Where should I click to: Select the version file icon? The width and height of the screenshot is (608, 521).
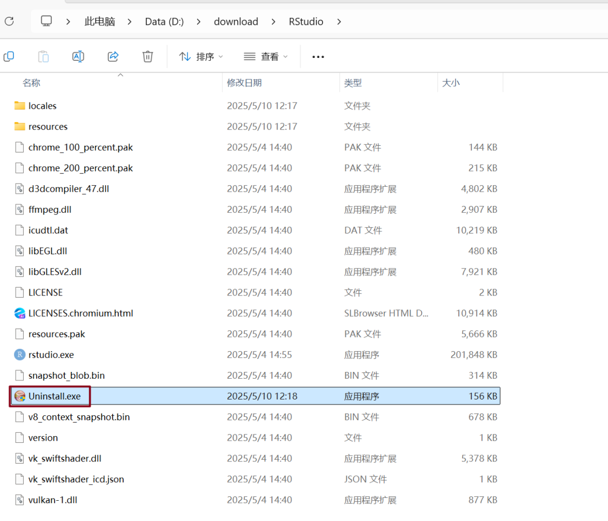point(19,438)
